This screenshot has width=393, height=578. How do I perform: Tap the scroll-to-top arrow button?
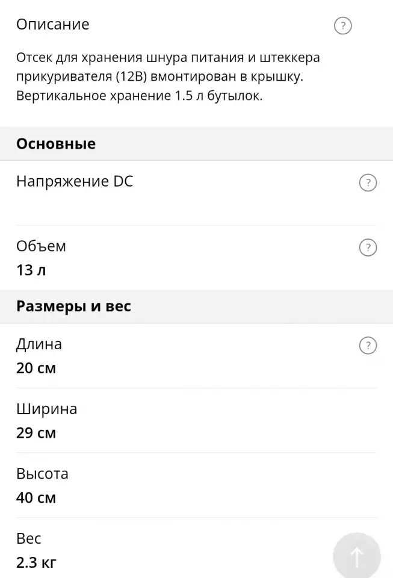coord(356,556)
